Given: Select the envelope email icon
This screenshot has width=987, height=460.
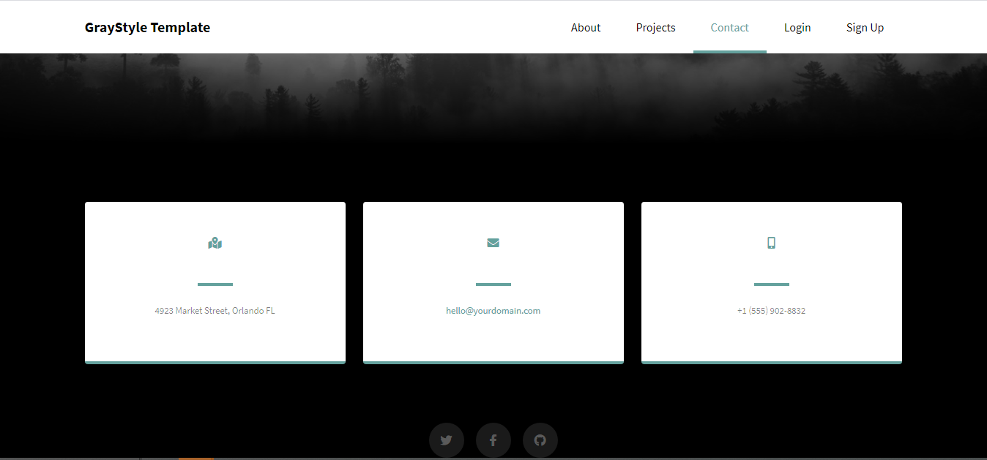Looking at the screenshot, I should point(493,242).
